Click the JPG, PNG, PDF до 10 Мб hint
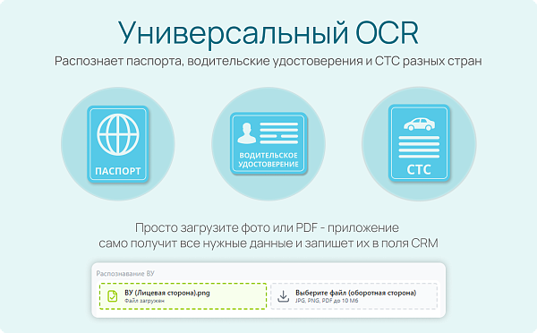The width and height of the screenshot is (537, 333). 327,301
